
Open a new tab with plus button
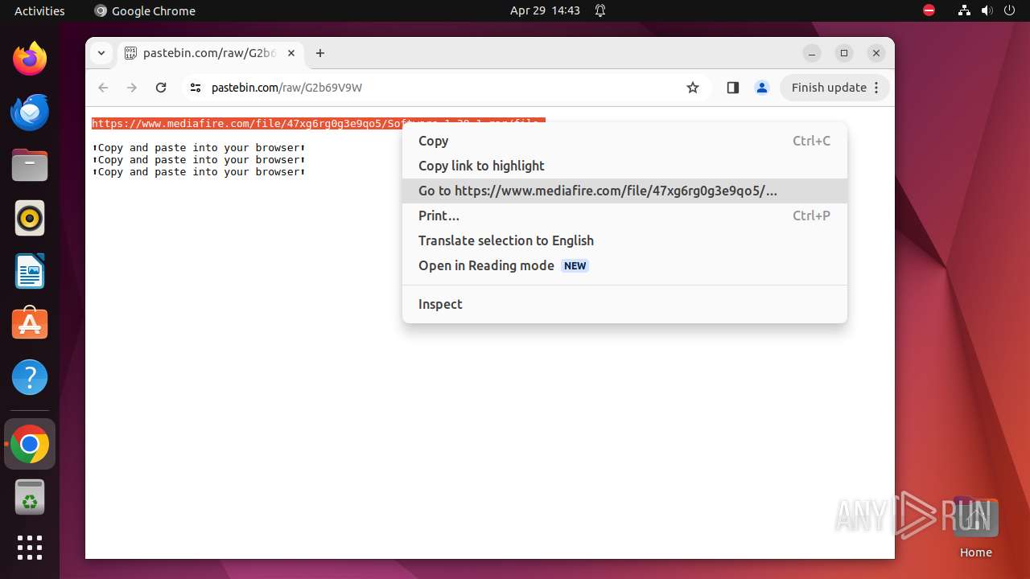pos(320,53)
